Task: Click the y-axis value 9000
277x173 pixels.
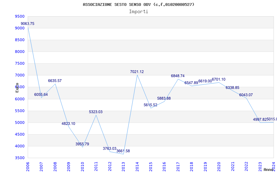Action: (x=20, y=28)
